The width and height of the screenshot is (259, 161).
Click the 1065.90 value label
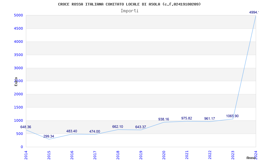click(x=232, y=116)
